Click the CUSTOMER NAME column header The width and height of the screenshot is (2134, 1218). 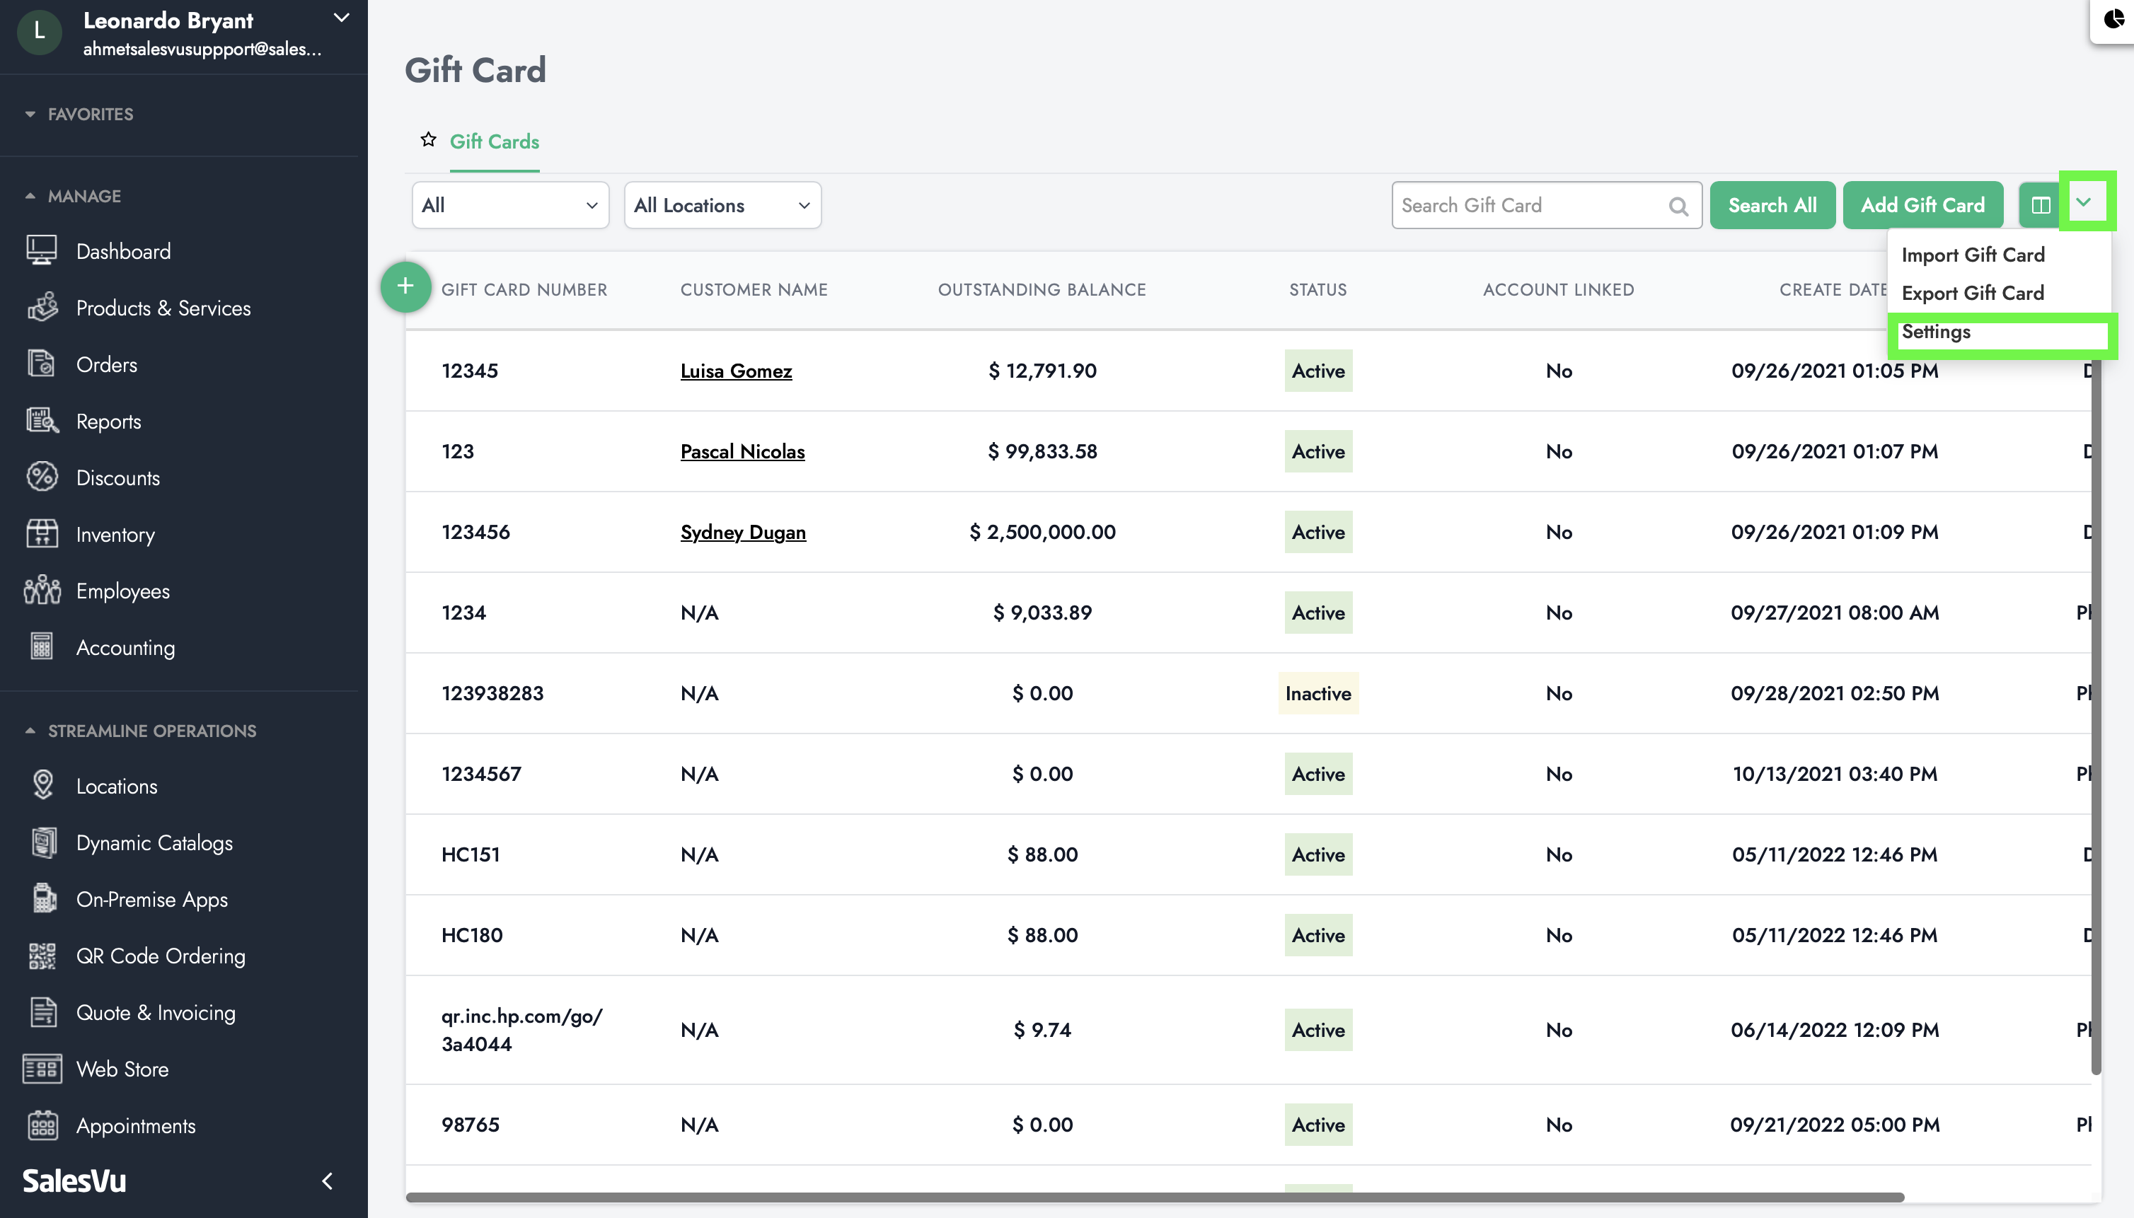tap(754, 289)
